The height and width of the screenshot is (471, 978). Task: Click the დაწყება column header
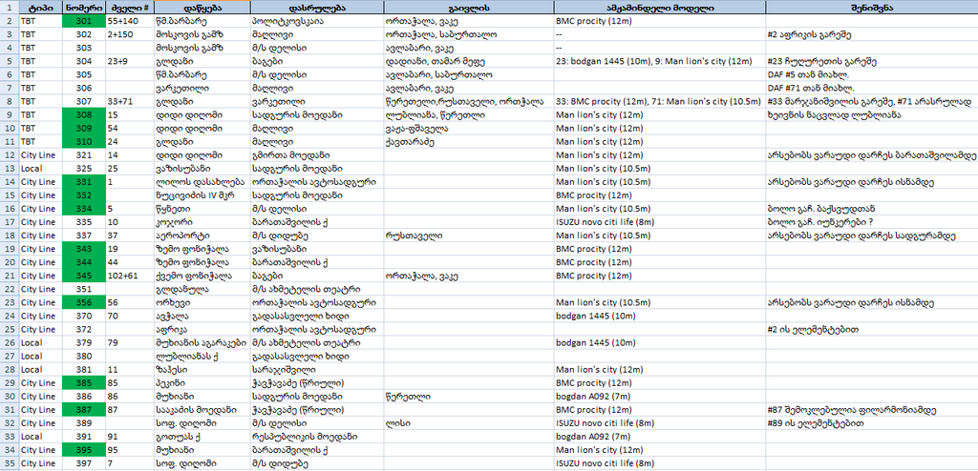pyautogui.click(x=202, y=8)
